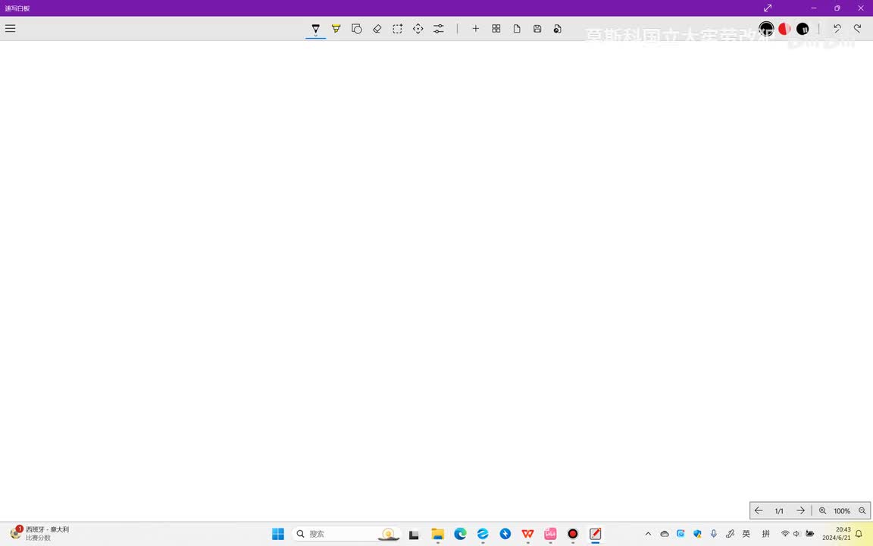
Task: Open the red record app in taskbar
Action: pyautogui.click(x=572, y=534)
